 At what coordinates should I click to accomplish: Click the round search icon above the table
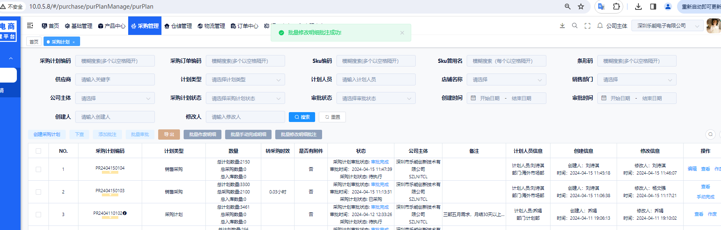(710, 134)
